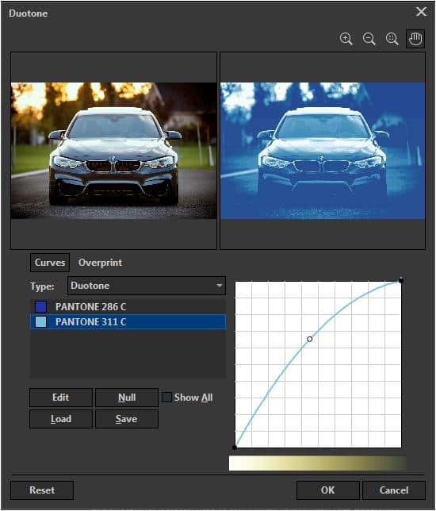Viewport: 436px width, 511px height.
Task: Select the PANTONE 286 C ink entry
Action: point(128,306)
